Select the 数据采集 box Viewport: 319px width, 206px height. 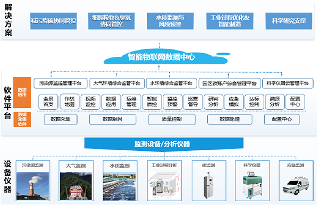click(61, 119)
